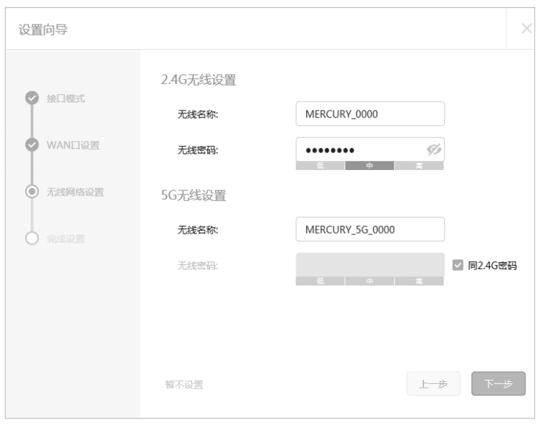Click the 接口模式 completed step checkmark icon

click(x=32, y=98)
